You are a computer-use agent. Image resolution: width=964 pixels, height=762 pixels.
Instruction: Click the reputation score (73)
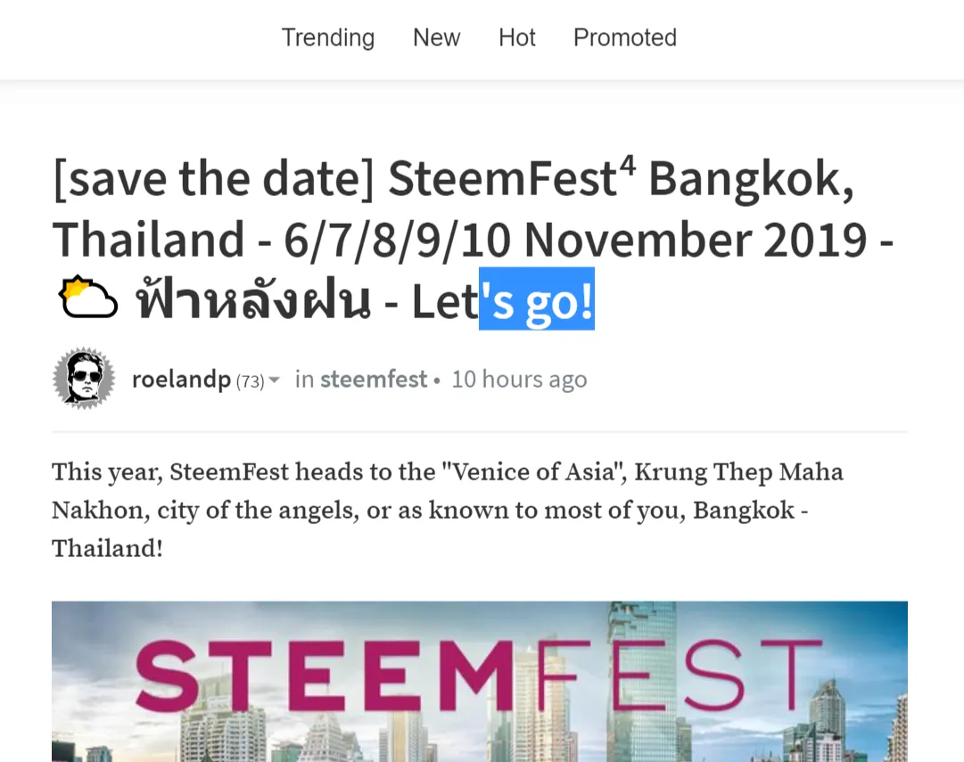tap(250, 381)
